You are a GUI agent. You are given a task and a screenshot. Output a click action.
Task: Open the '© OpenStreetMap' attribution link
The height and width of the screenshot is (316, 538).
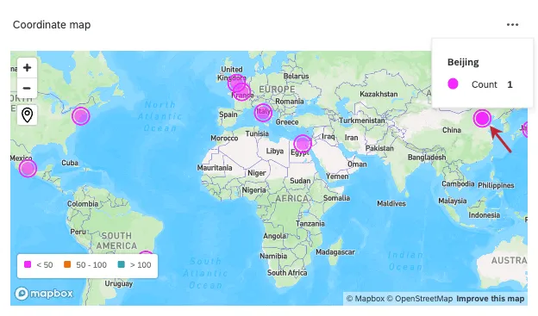pyautogui.click(x=420, y=299)
